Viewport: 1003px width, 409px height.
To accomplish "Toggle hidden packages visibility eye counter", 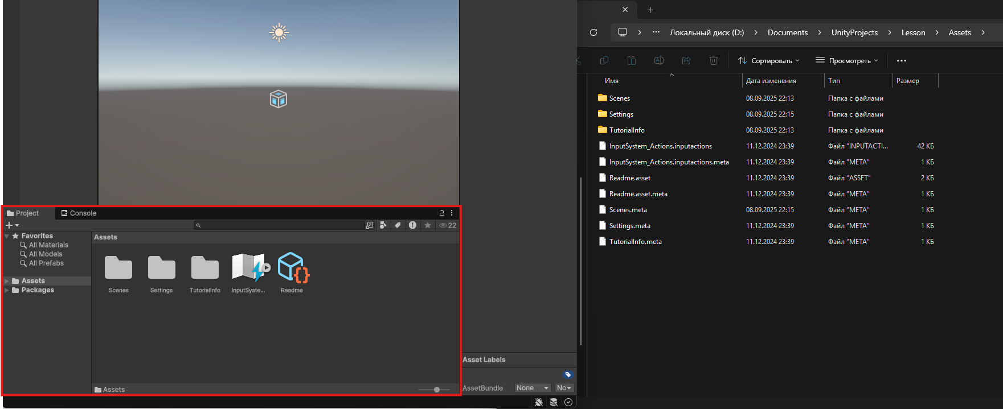I will [448, 225].
